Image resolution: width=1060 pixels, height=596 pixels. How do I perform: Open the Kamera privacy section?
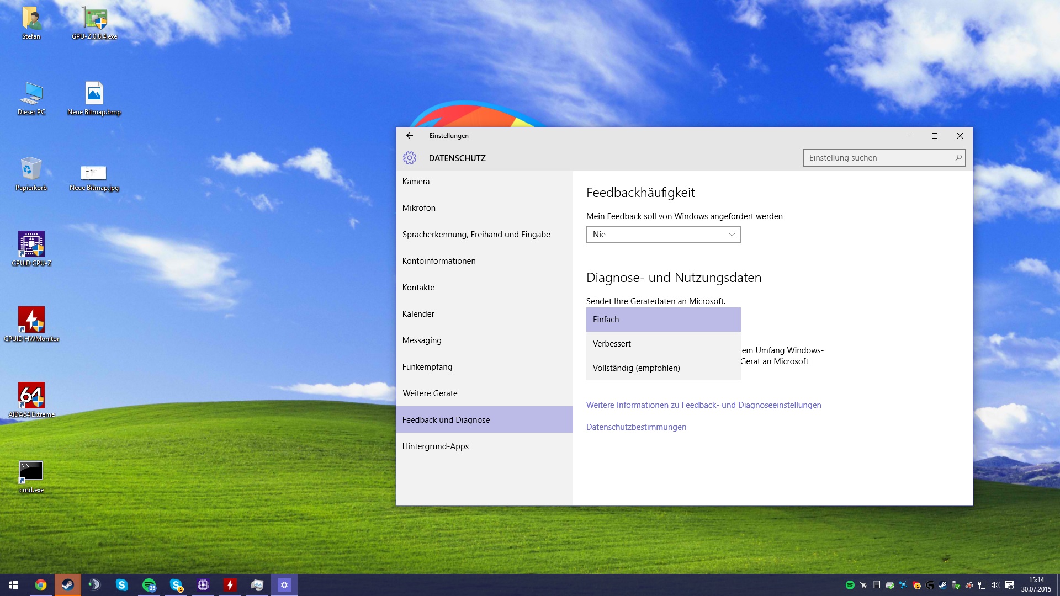click(x=416, y=182)
